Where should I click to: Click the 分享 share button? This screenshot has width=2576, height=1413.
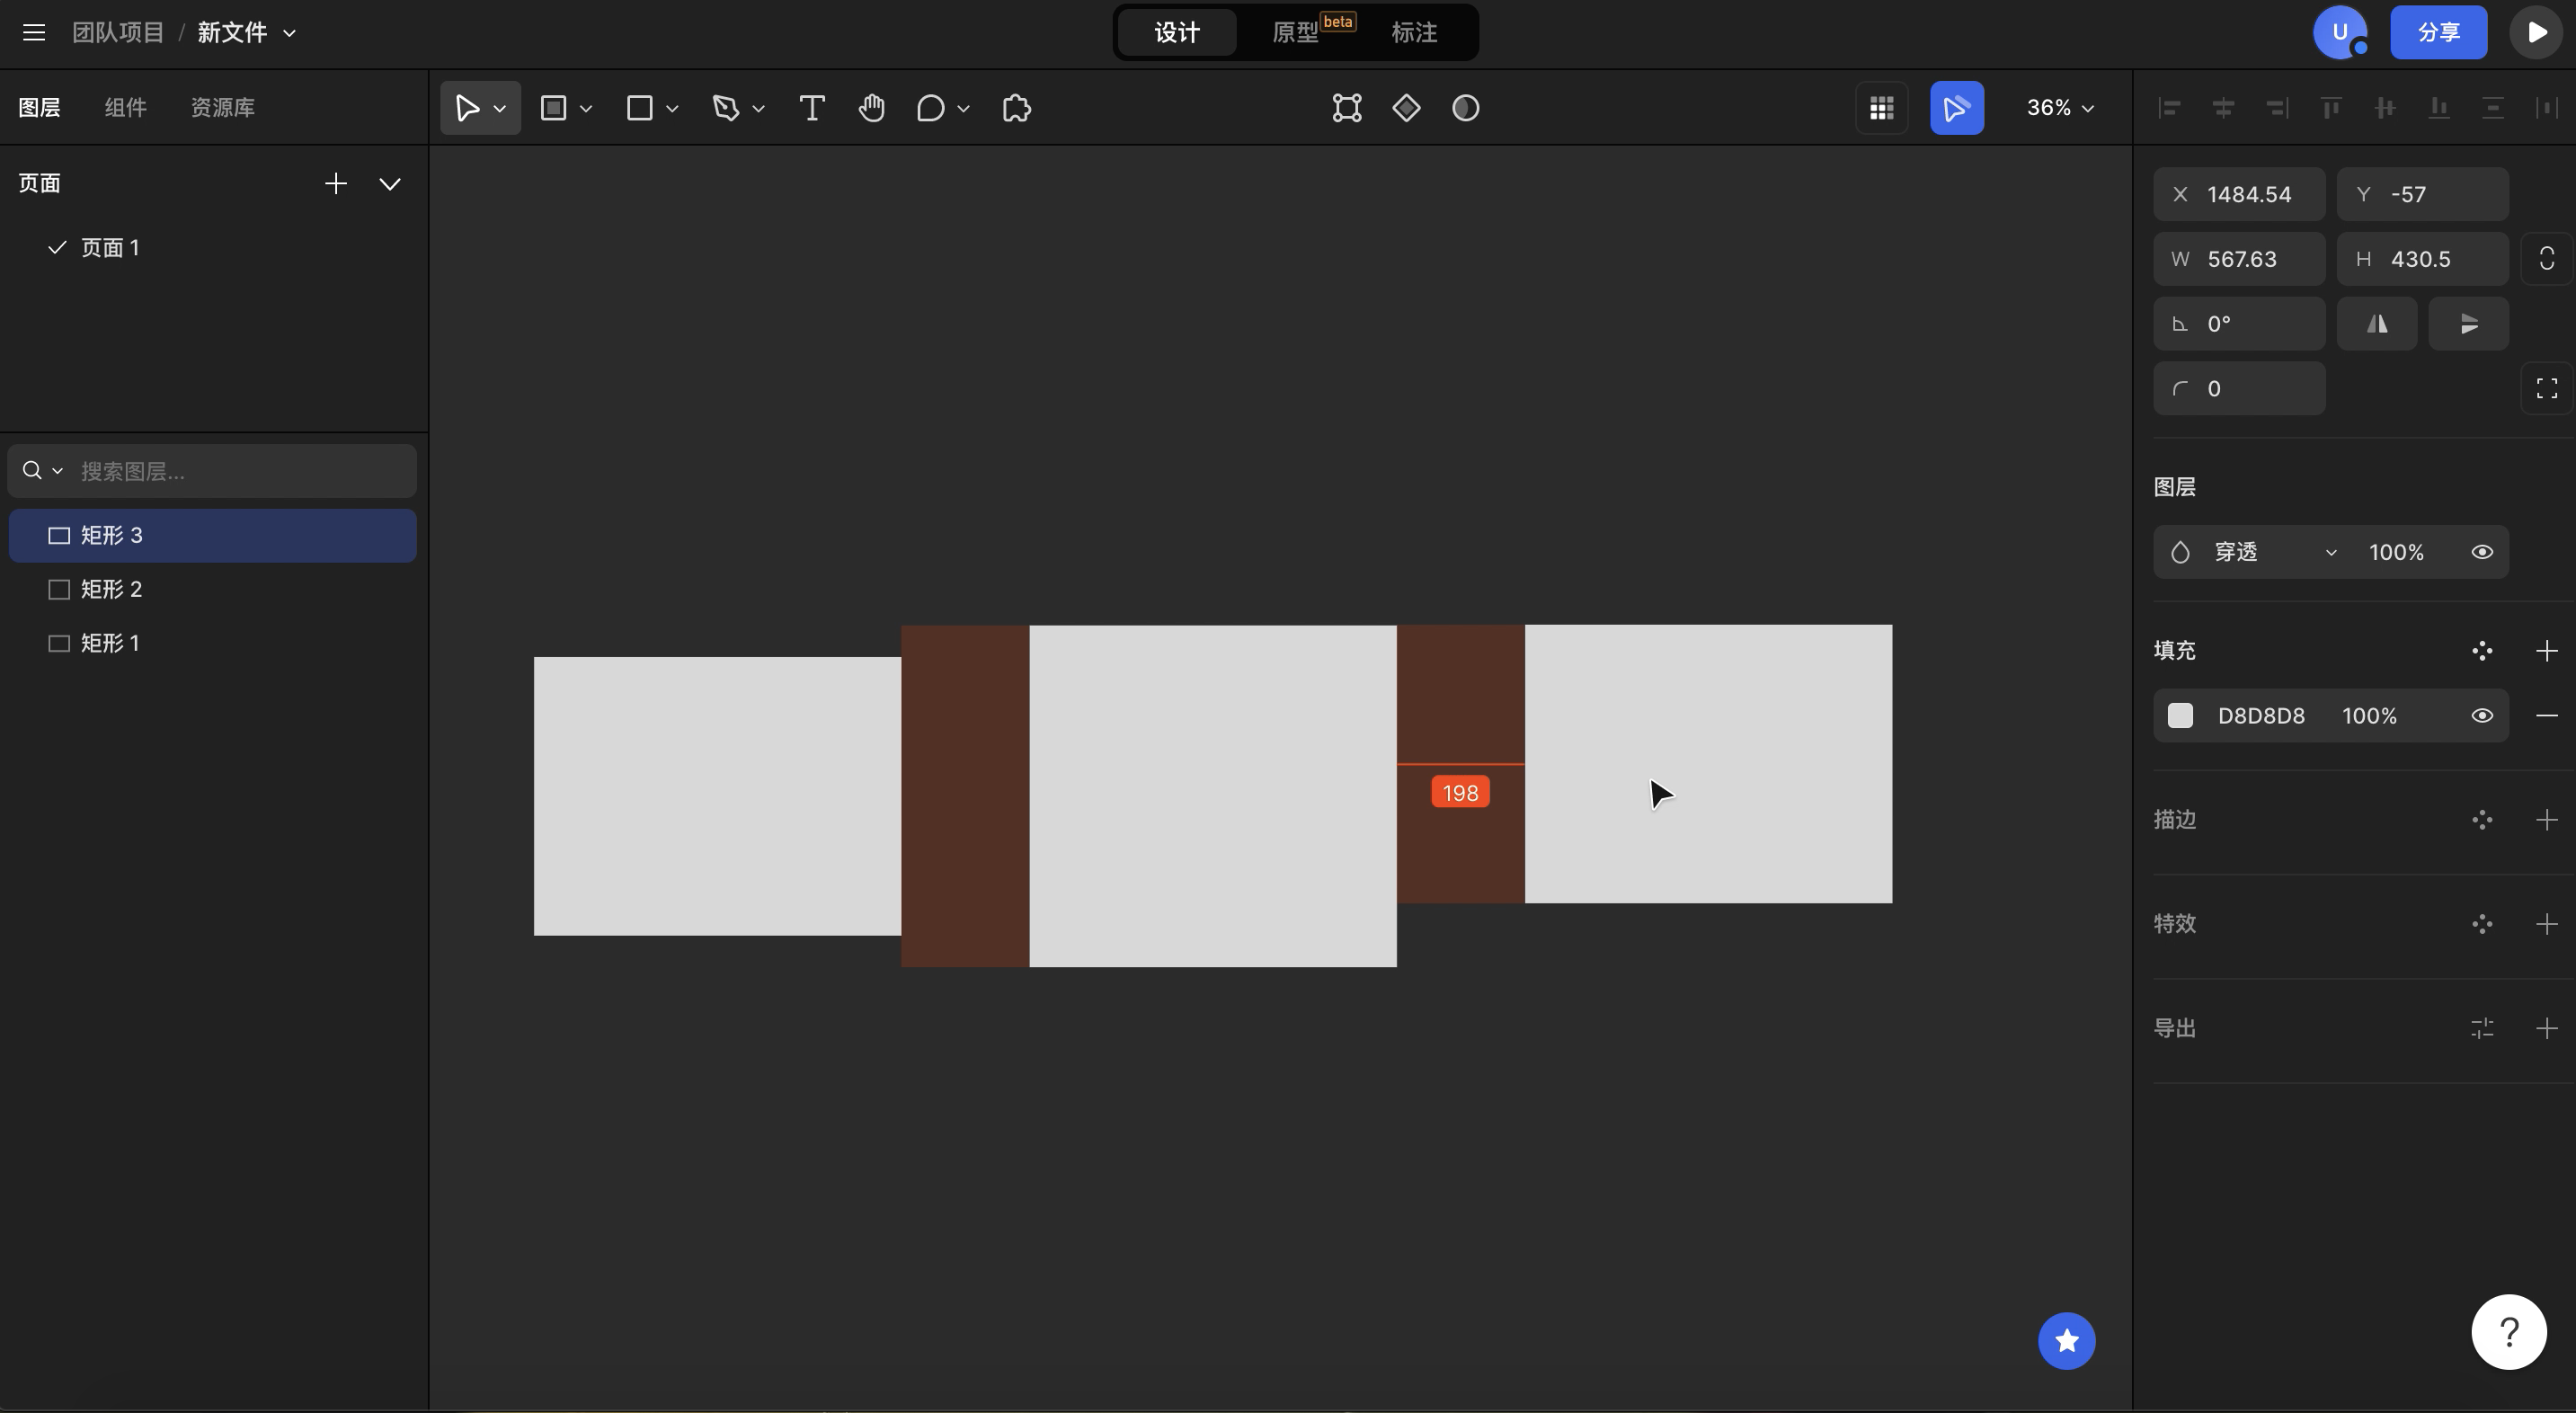tap(2438, 33)
